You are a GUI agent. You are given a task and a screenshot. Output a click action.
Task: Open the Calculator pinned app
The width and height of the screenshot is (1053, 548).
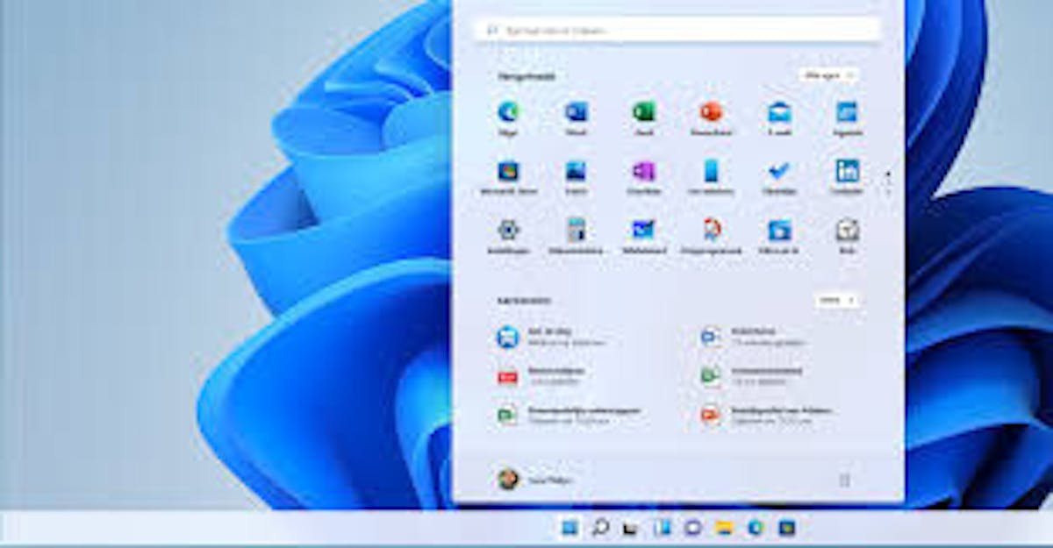(x=576, y=230)
